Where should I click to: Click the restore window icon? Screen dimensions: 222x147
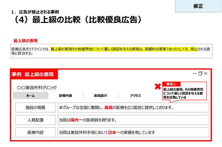click(200, 73)
